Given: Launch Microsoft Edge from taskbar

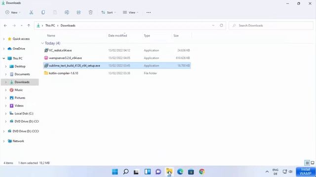Looking at the screenshot, I should 180,172.
